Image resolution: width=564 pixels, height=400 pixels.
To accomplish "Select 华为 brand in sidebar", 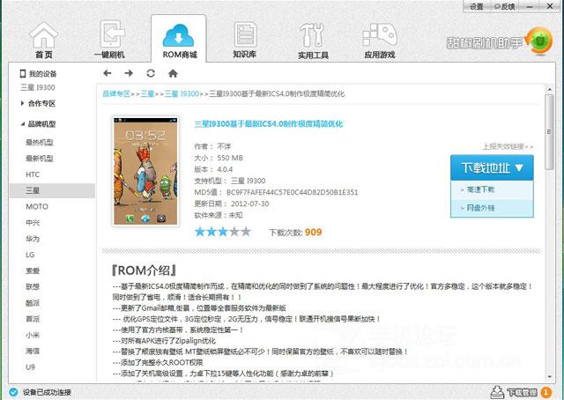I will [33, 239].
